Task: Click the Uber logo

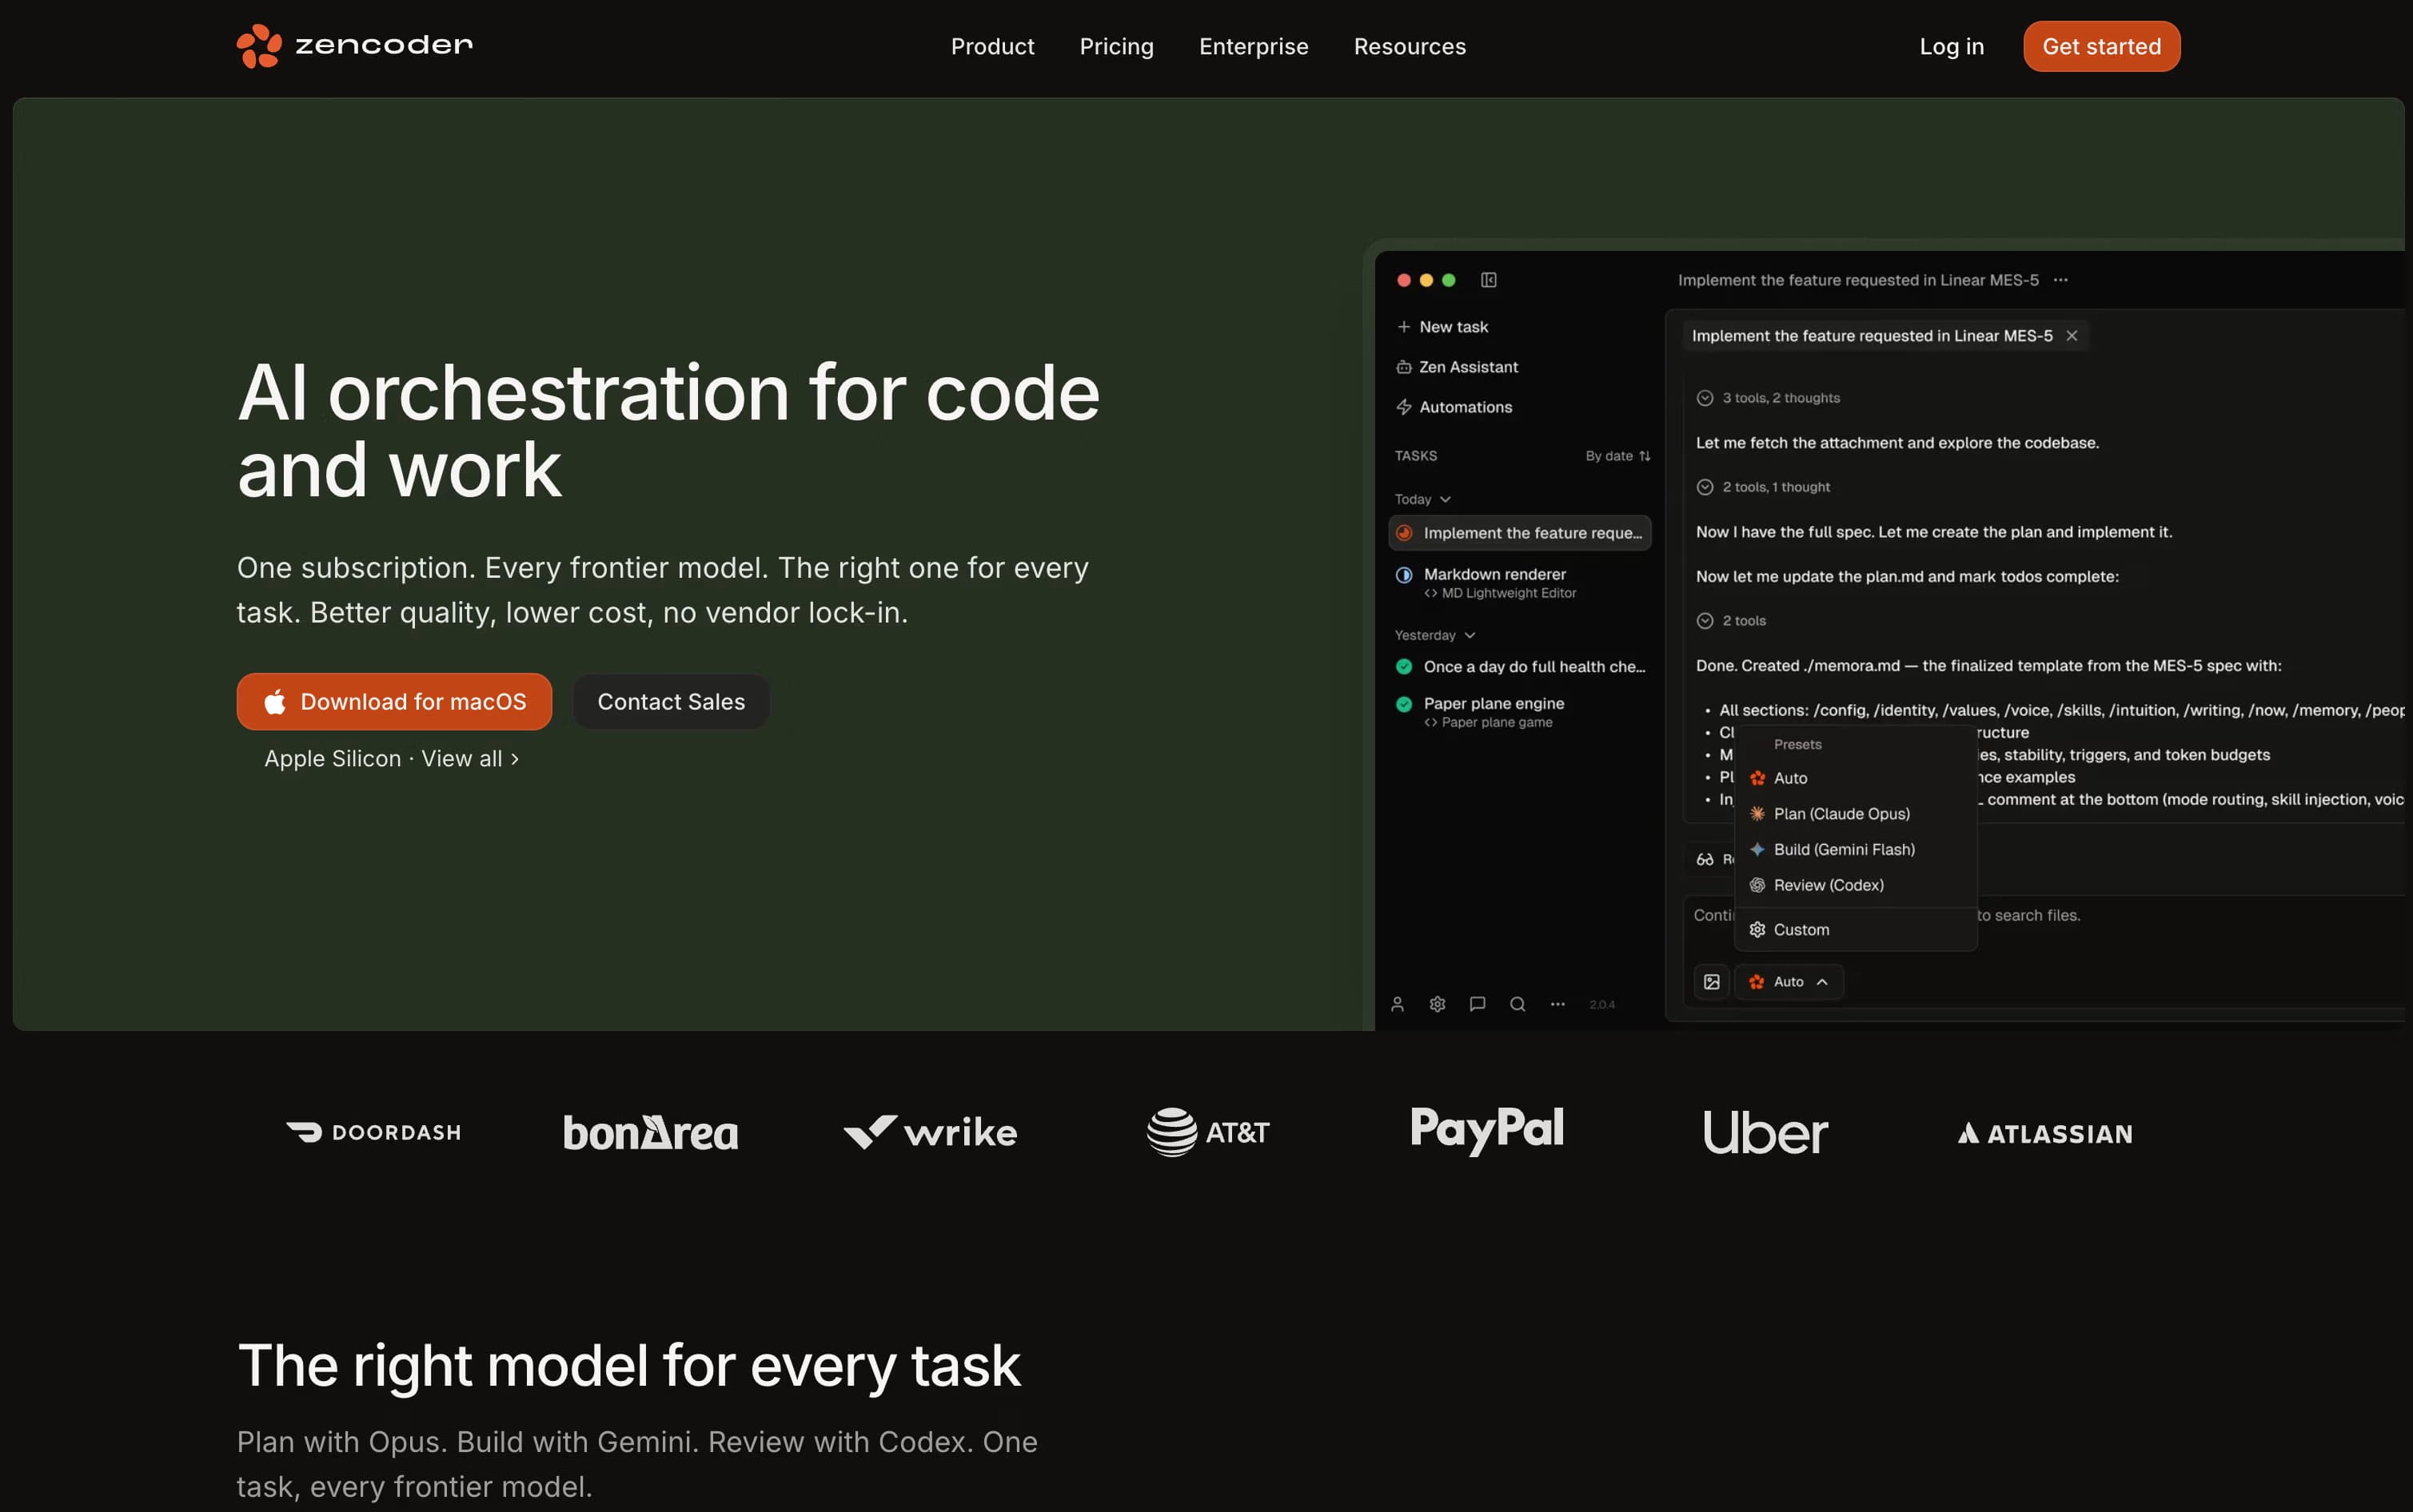Action: point(1765,1132)
